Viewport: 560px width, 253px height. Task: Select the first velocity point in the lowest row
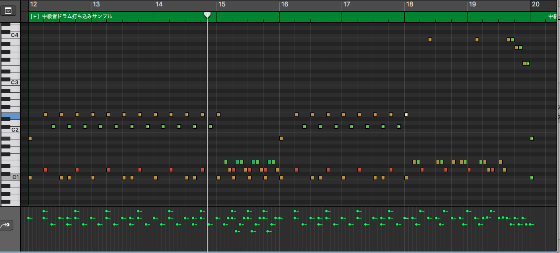[x=237, y=231]
